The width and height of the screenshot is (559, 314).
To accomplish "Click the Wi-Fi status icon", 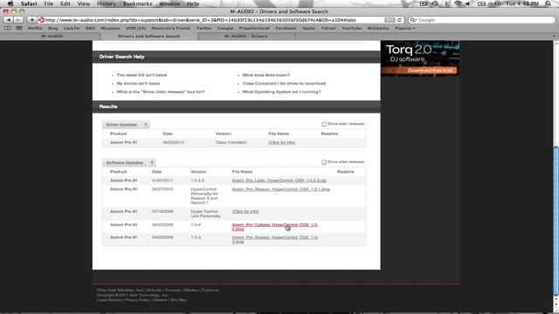I will click(x=458, y=3).
